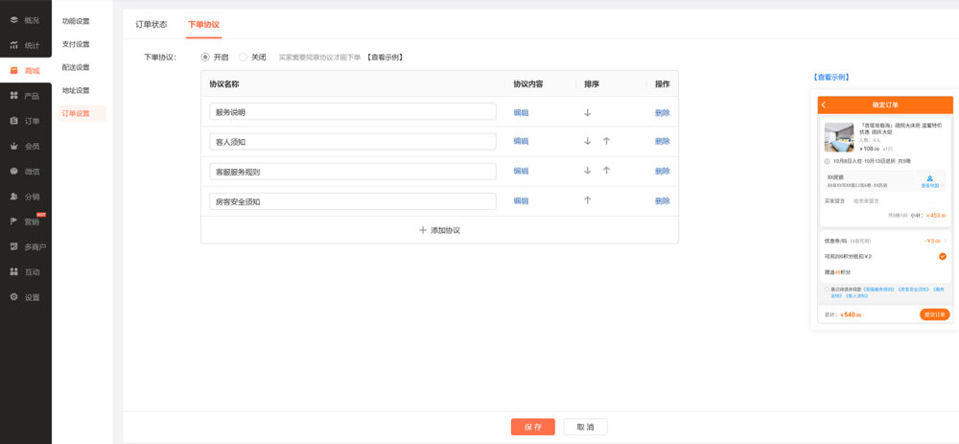Move 房客安全须知 agreement up

(x=588, y=200)
